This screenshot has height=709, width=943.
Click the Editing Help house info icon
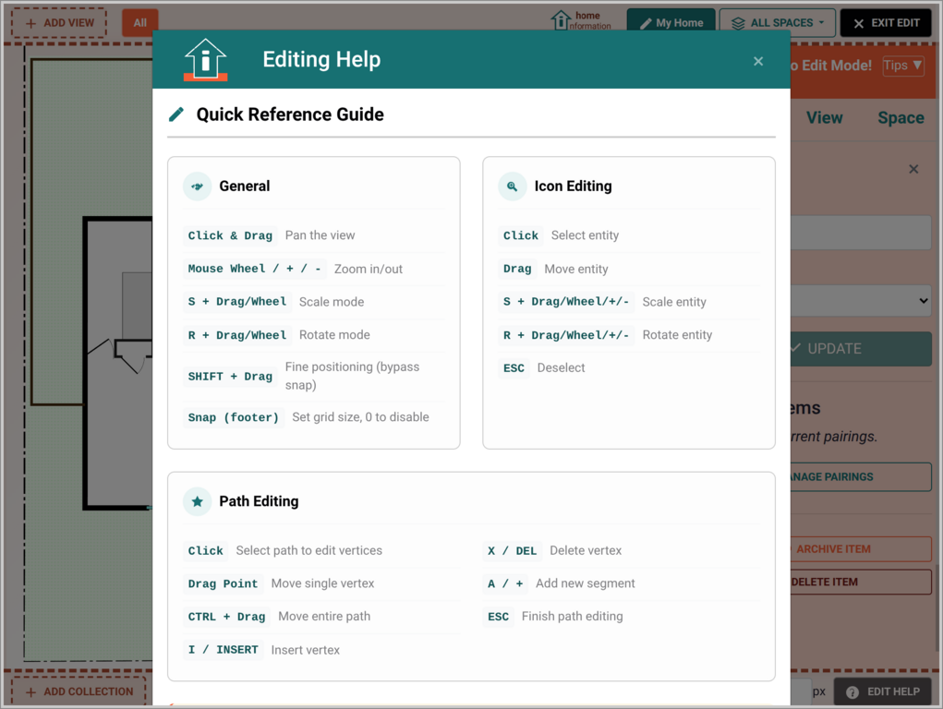tap(206, 59)
